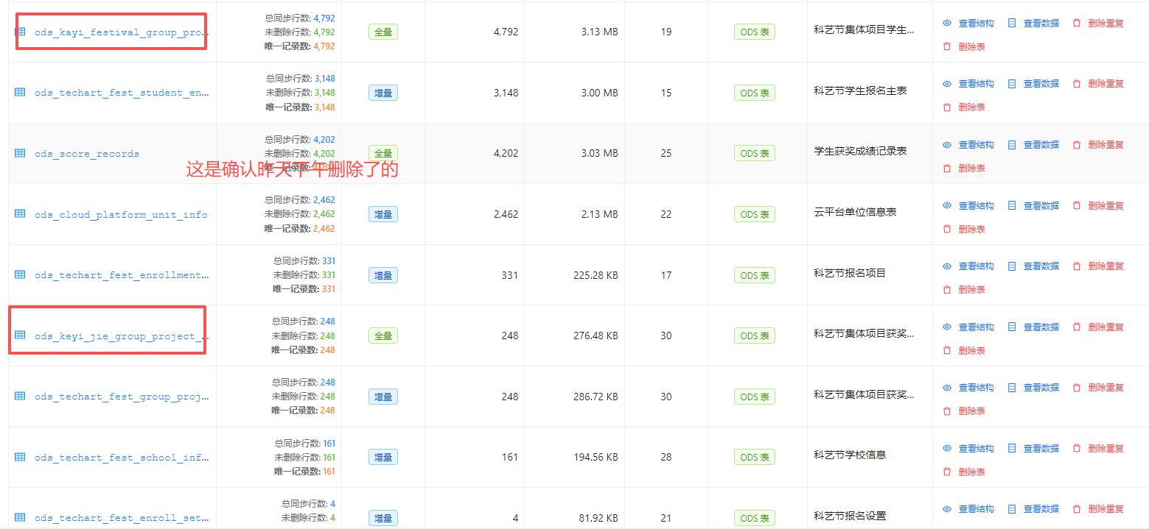Click the 增量 tag on ods_cloud_platform_unit_info row

(x=383, y=214)
